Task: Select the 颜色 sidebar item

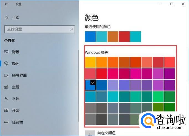Action: tap(16, 63)
